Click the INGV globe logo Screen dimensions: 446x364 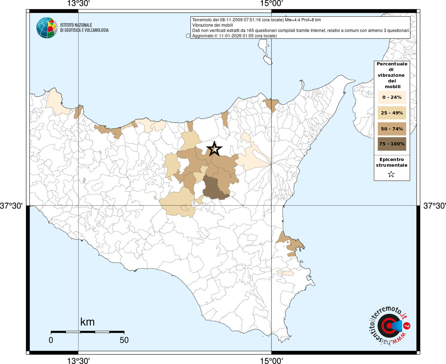[x=47, y=28]
